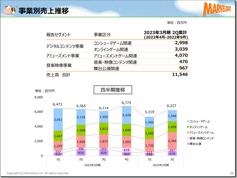This screenshot has width=237, height=178.
Task: Select the value 4,070 in the table
Action: pyautogui.click(x=181, y=55)
